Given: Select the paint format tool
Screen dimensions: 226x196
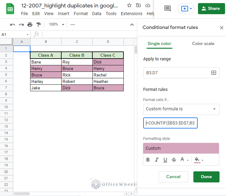Looking at the screenshot, I should coord(38,25).
